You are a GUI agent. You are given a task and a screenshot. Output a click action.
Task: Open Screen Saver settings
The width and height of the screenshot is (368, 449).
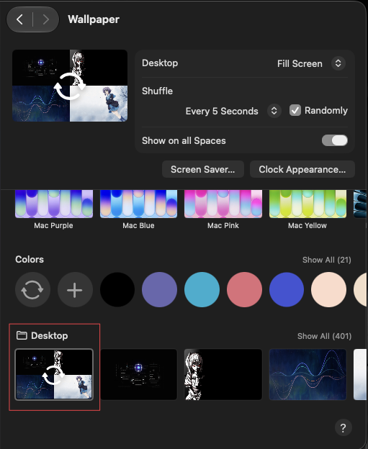click(x=203, y=169)
